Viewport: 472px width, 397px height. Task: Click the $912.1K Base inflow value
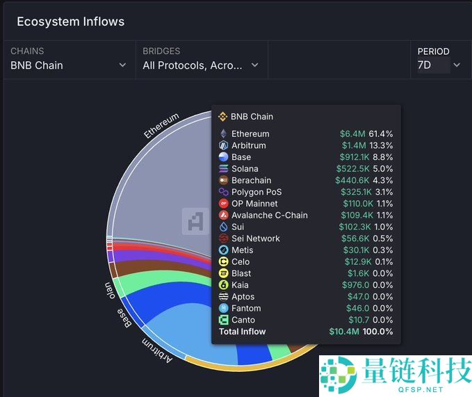[x=355, y=157]
